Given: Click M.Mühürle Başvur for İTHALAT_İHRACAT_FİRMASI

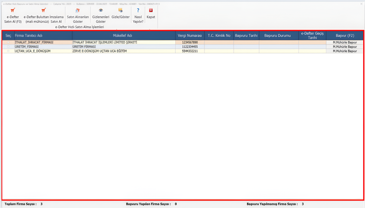Looking at the screenshot, I should pos(345,42).
